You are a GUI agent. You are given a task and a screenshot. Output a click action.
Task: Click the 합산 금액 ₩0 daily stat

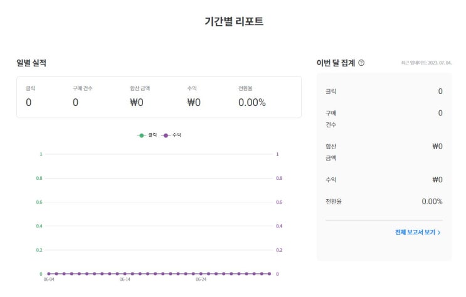136,102
